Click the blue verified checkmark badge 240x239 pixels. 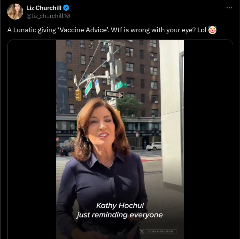66,8
